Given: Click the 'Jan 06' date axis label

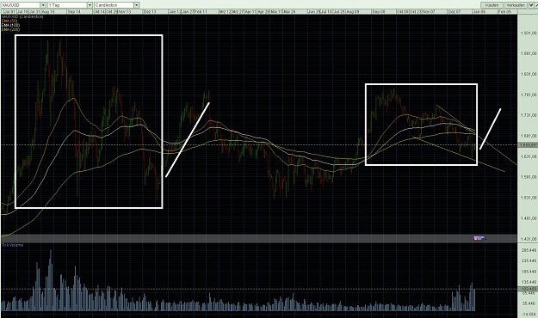Looking at the screenshot, I should 479,12.
